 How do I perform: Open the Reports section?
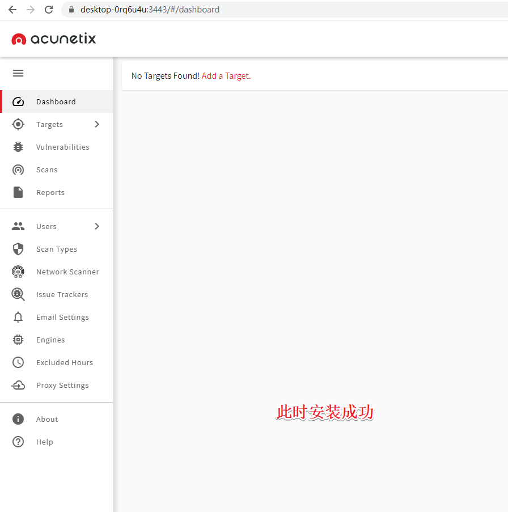pyautogui.click(x=57, y=192)
